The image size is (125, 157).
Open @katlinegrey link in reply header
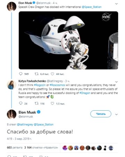coord(25,125)
